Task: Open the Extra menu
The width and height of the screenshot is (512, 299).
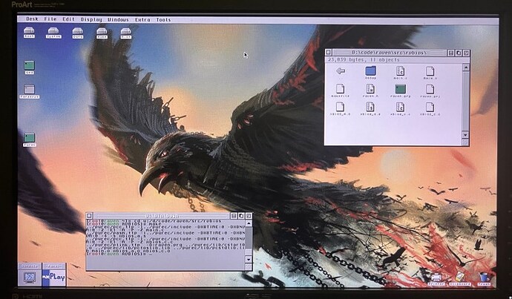Action: click(142, 19)
